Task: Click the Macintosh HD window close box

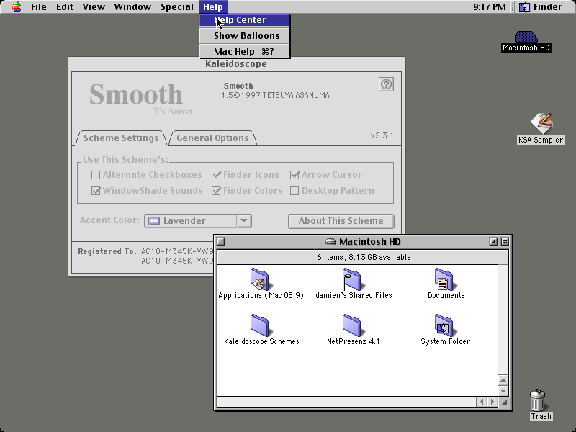Action: click(221, 242)
